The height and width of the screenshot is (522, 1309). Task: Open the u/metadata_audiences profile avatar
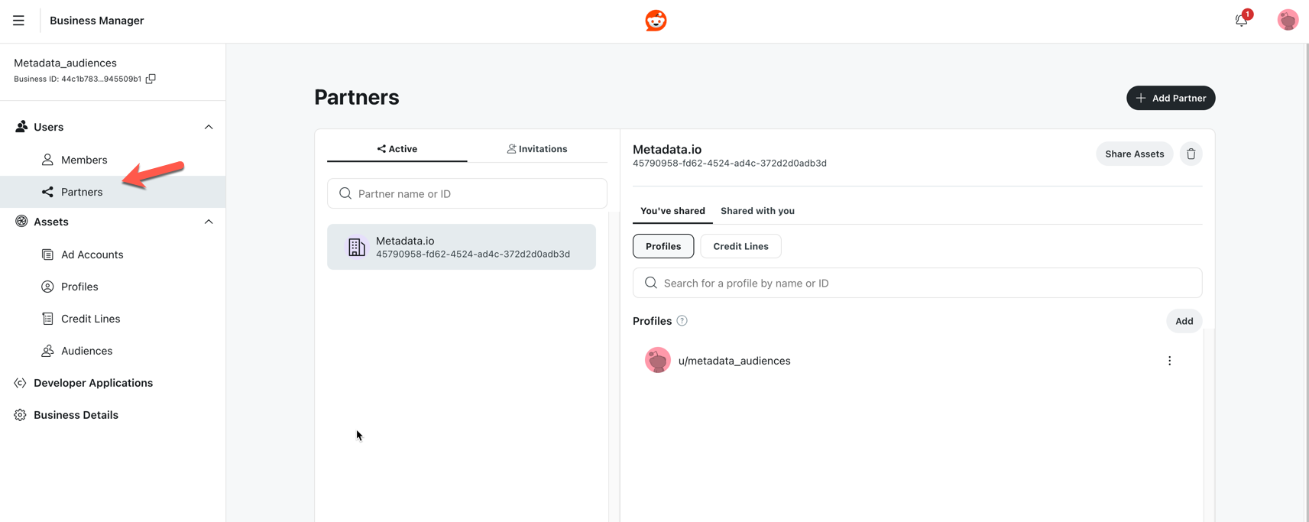pos(657,361)
